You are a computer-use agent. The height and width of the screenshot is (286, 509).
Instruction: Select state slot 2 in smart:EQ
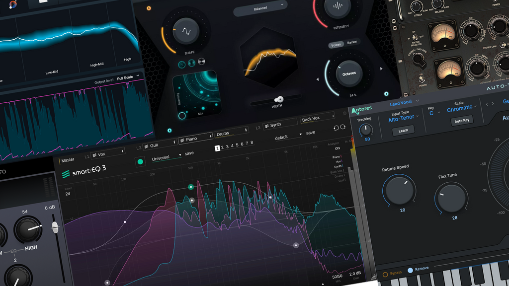point(222,147)
